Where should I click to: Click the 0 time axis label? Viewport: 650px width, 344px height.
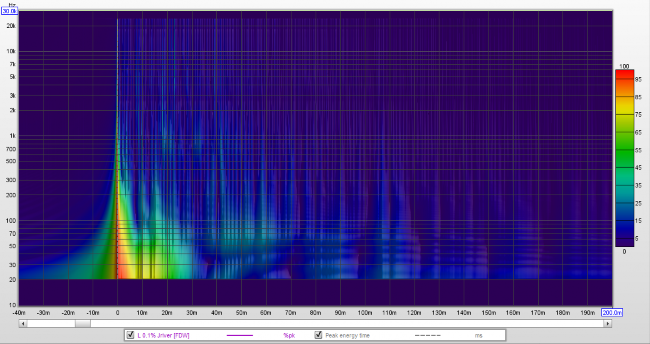pyautogui.click(x=117, y=313)
